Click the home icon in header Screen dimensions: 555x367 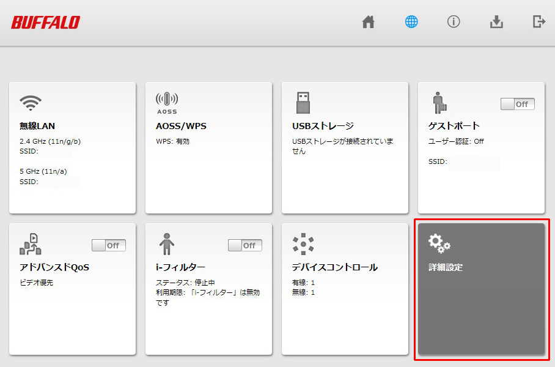tap(368, 23)
